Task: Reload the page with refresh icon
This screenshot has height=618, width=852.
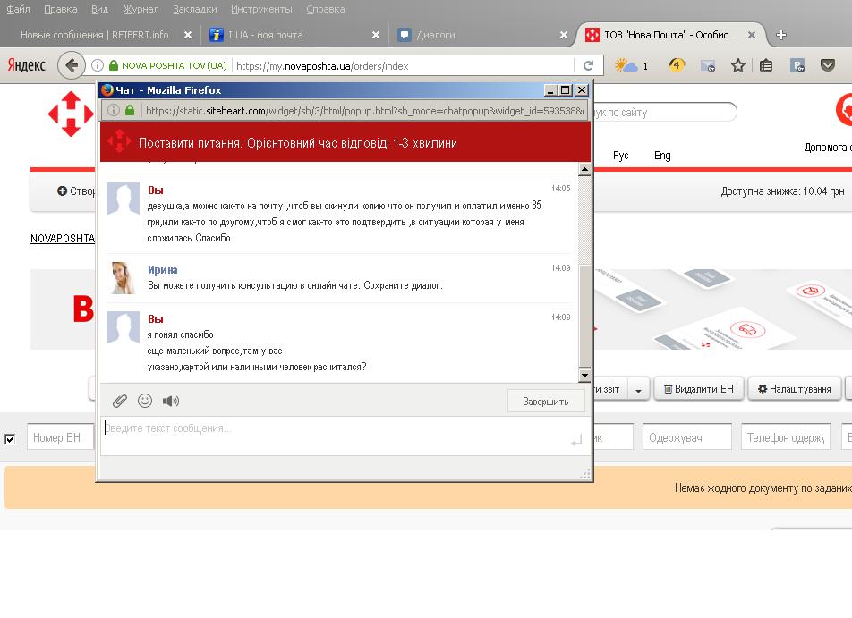Action: [588, 65]
